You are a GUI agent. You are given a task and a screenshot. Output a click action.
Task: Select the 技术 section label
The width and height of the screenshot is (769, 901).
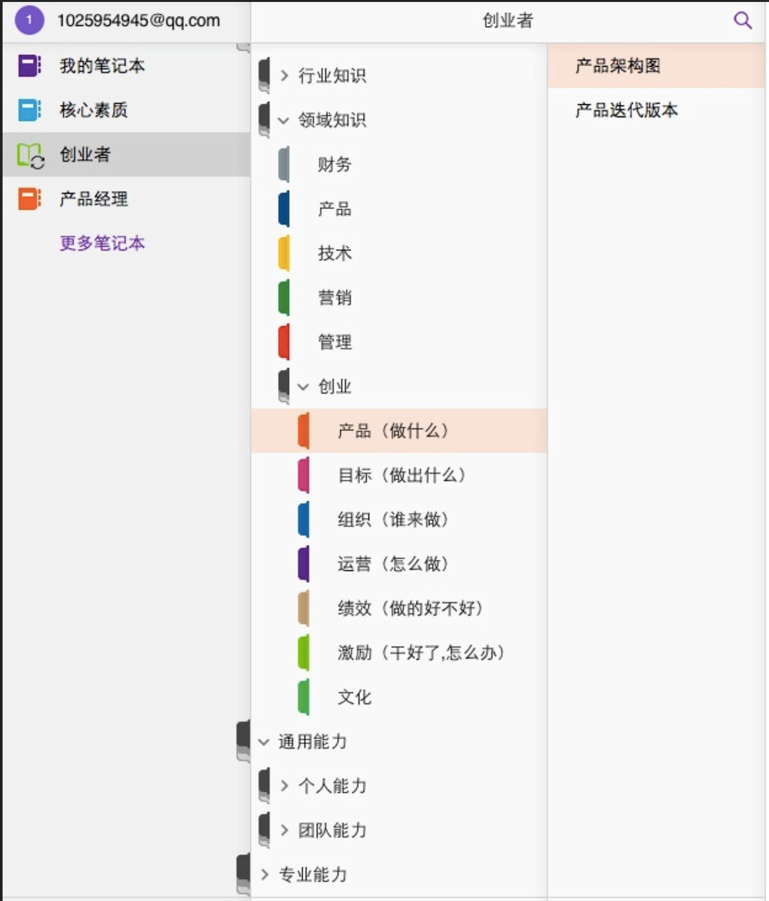tap(334, 253)
